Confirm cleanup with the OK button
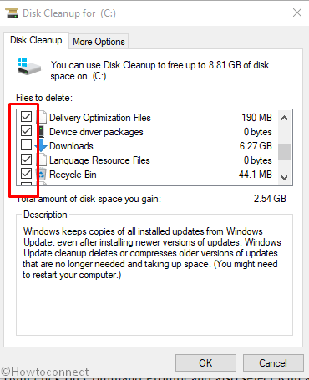The width and height of the screenshot is (309, 380). (205, 363)
